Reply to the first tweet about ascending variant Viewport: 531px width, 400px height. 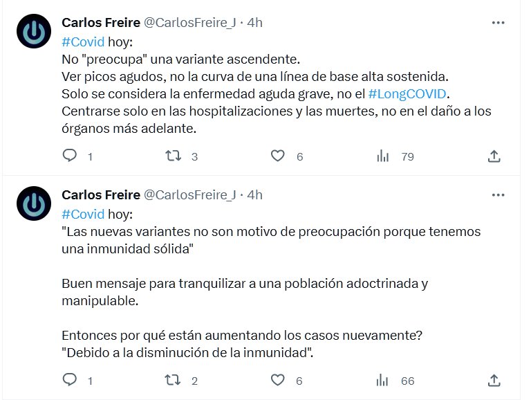point(70,156)
